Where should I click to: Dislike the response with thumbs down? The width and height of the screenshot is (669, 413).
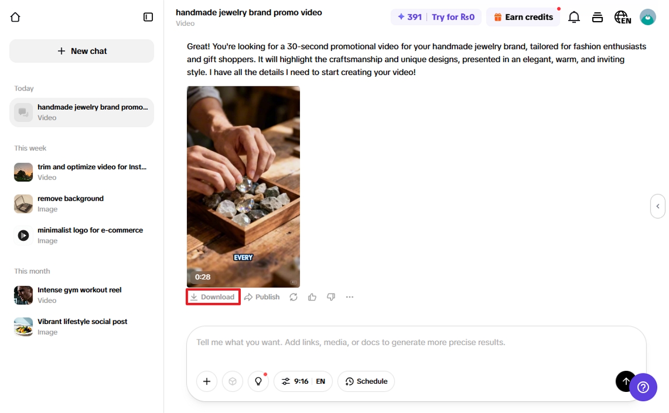click(x=331, y=297)
